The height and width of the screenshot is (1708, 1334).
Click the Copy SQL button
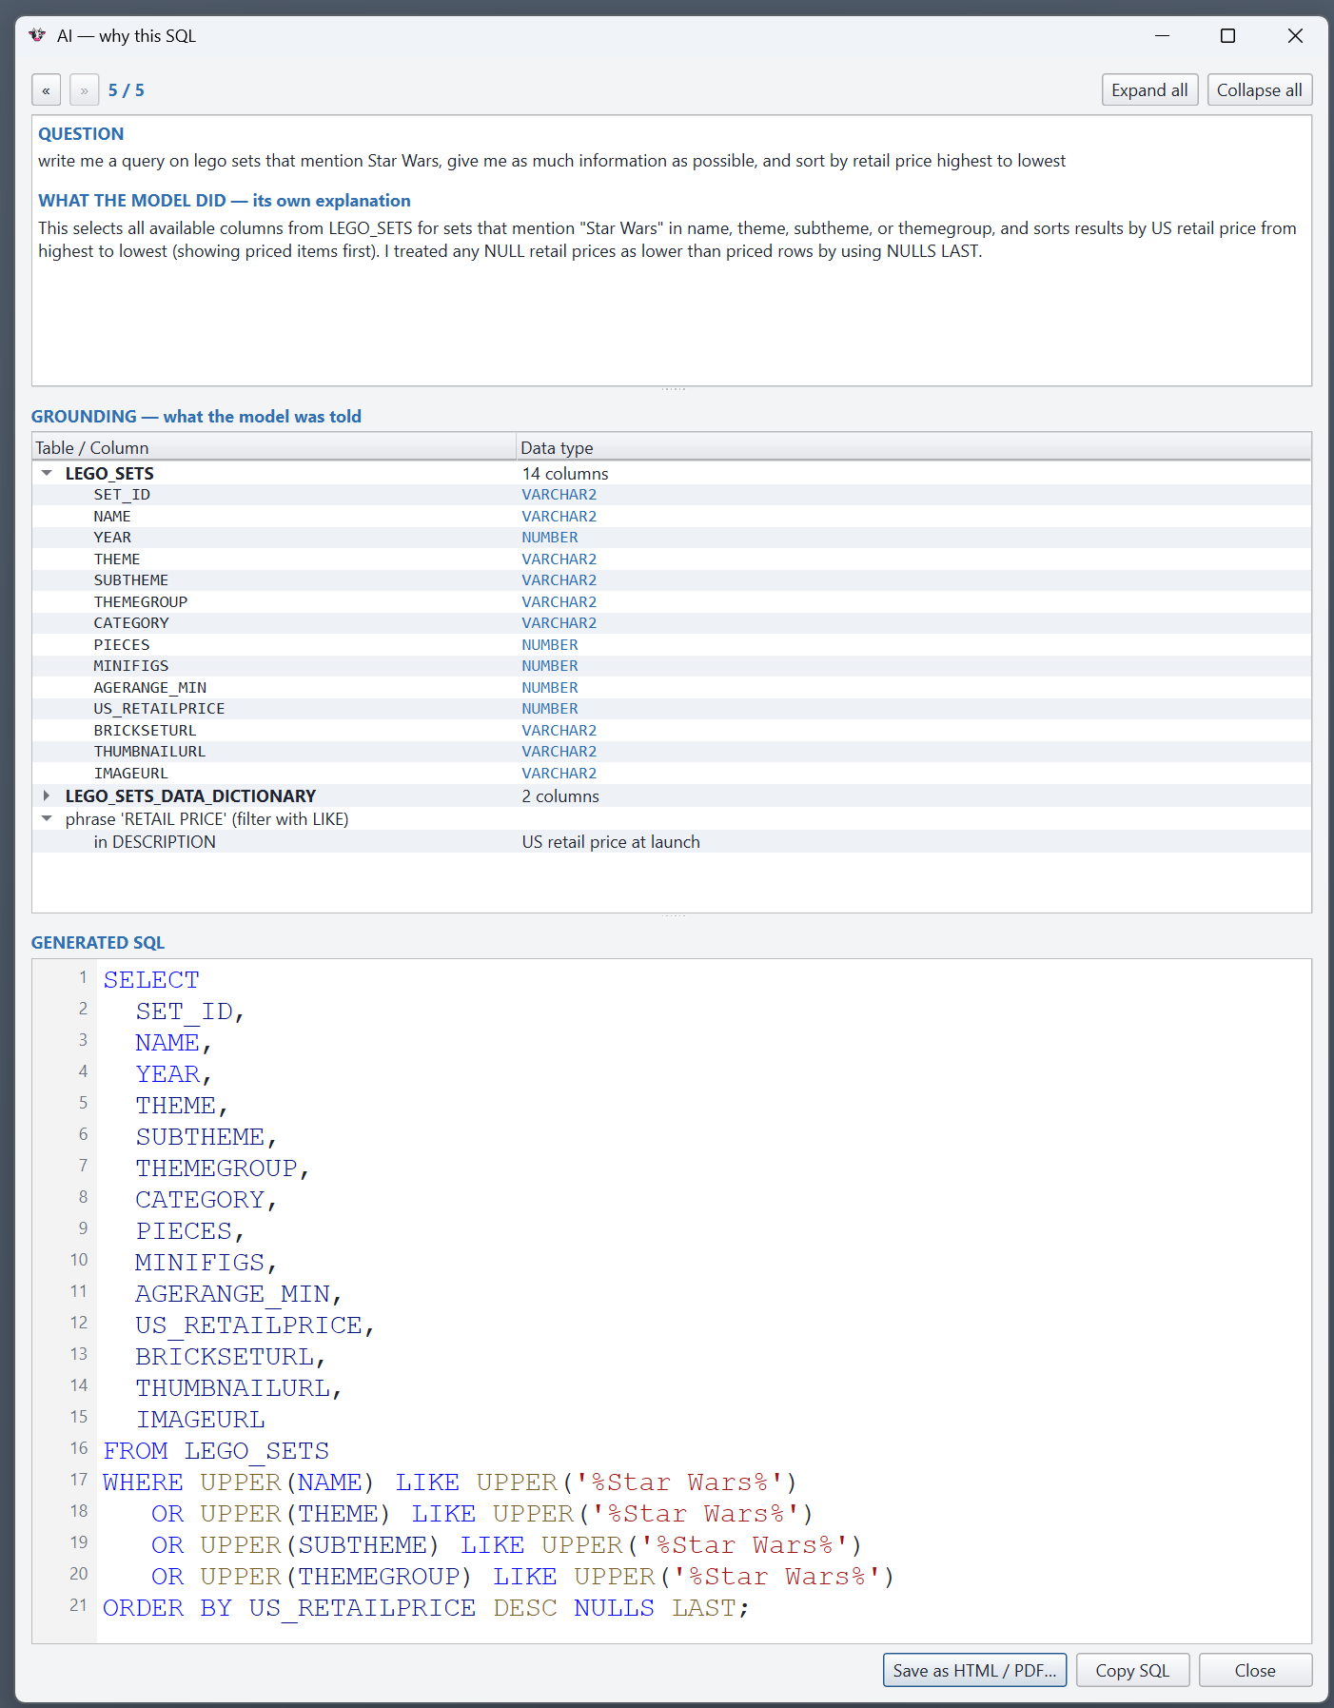(x=1132, y=1671)
